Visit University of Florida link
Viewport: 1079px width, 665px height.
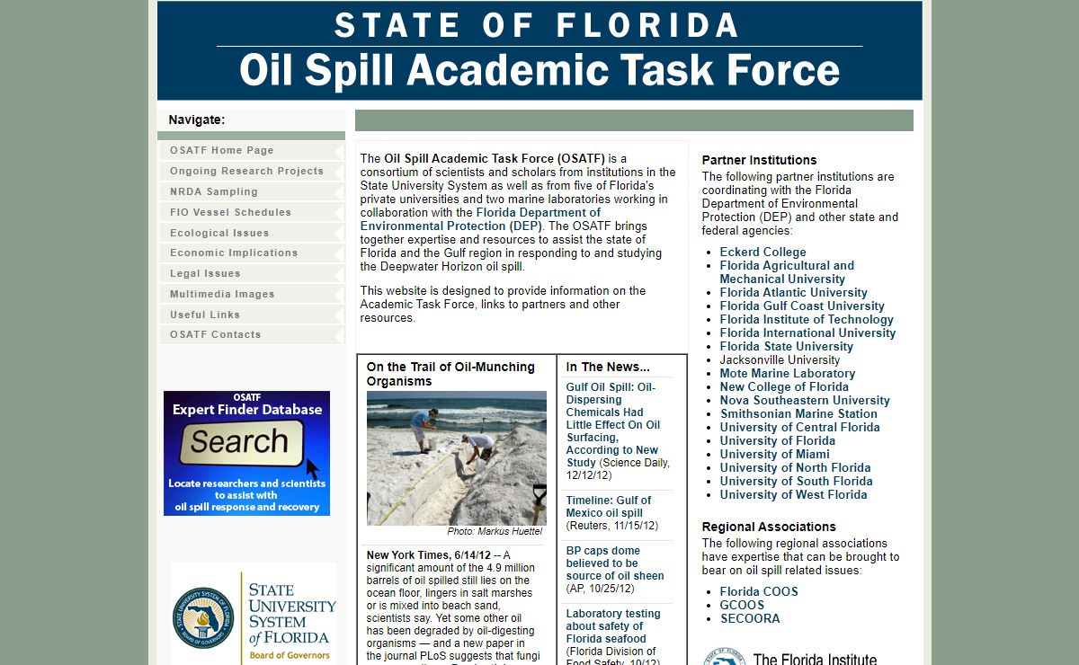coord(778,441)
